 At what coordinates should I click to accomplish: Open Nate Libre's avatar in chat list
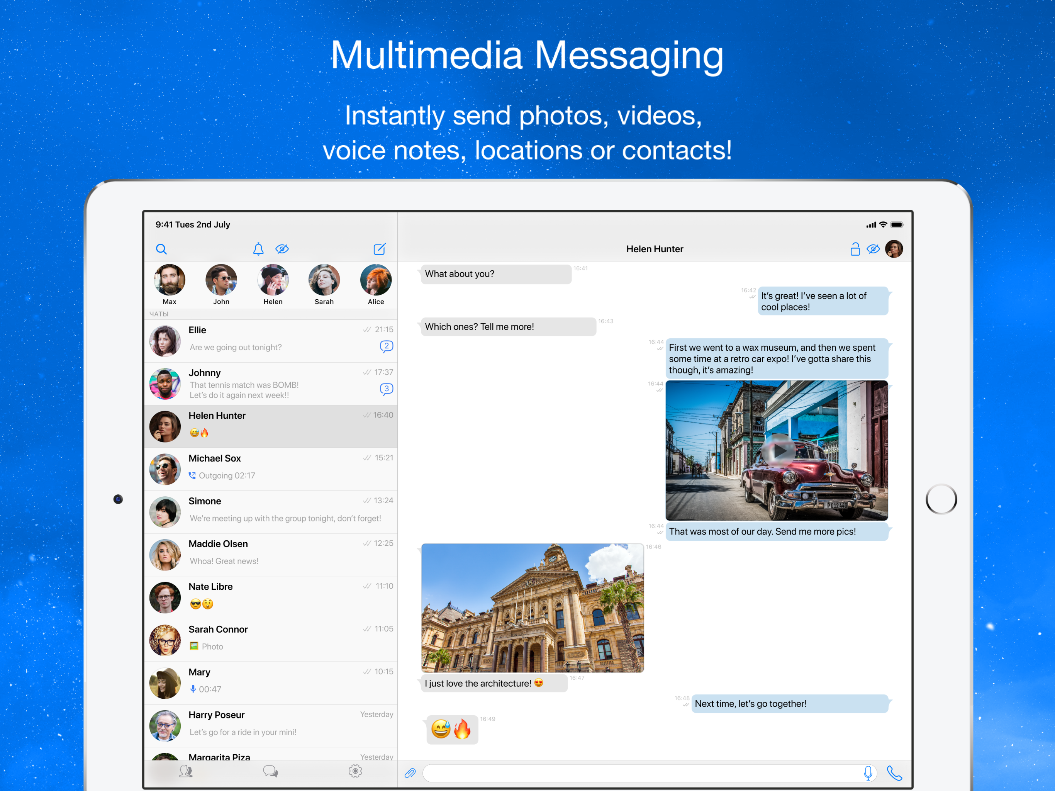(x=165, y=597)
